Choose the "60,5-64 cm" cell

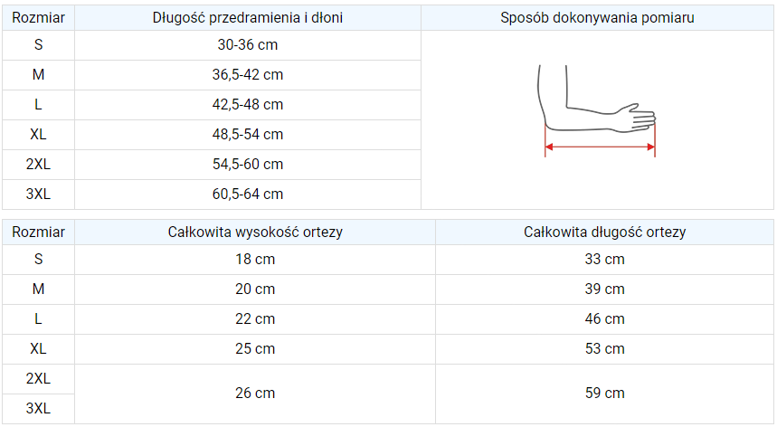click(247, 195)
